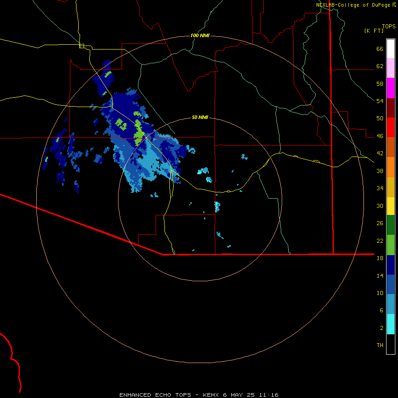The height and width of the screenshot is (398, 398).
Task: Click the yellow legend swatch near 30
Action: pos(390,206)
